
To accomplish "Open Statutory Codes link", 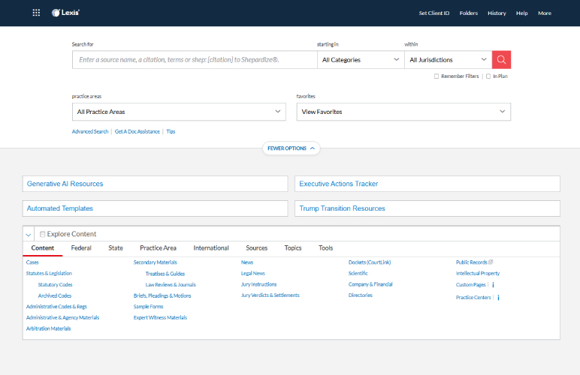I will tap(55, 285).
